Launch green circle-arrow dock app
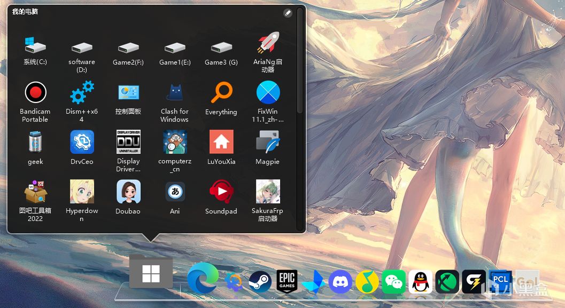565x308 pixels. click(447, 281)
